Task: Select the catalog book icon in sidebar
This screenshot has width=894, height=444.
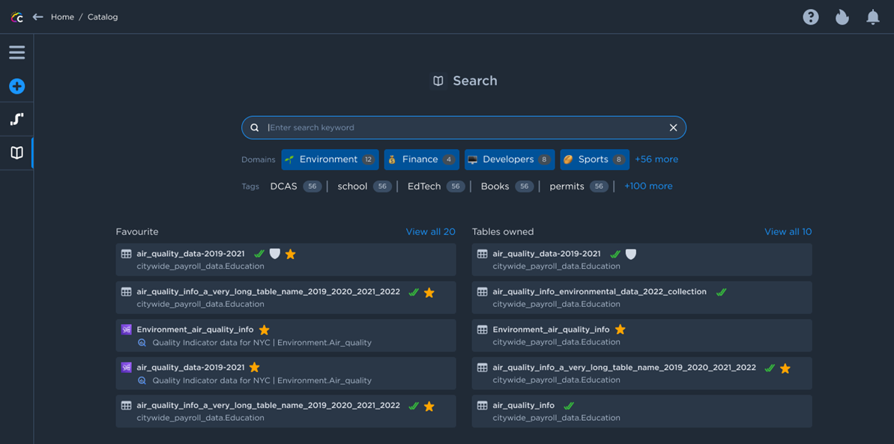Action: tap(16, 153)
